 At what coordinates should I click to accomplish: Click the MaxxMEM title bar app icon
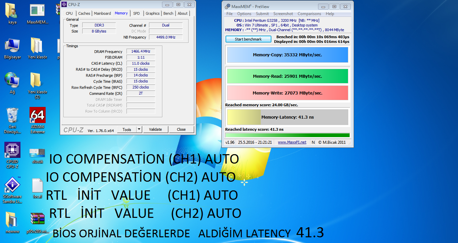pyautogui.click(x=227, y=6)
